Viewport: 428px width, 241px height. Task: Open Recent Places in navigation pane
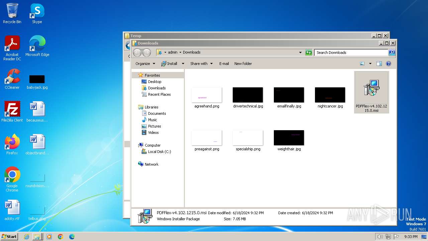159,94
